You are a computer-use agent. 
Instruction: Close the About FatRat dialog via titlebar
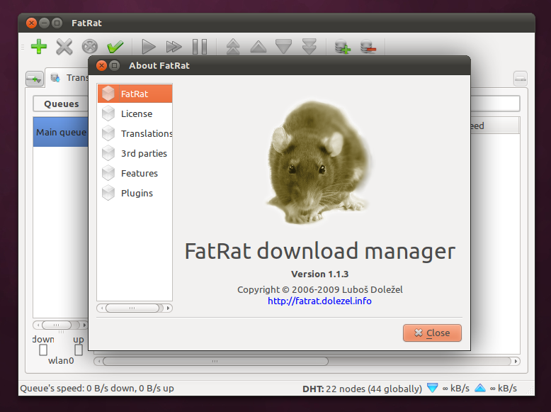[101, 65]
